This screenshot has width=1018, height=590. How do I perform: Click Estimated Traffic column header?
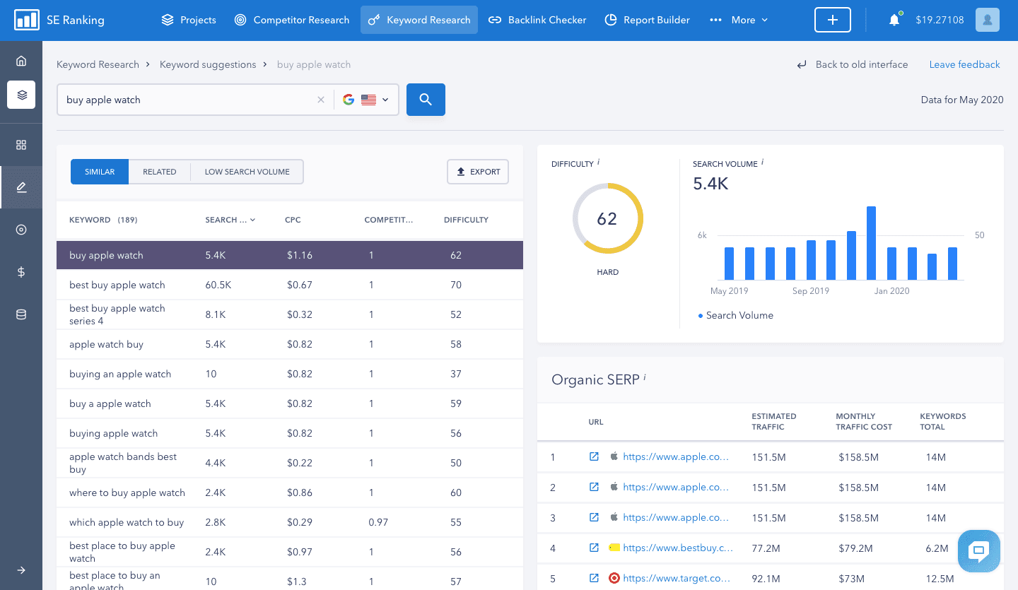pyautogui.click(x=773, y=421)
